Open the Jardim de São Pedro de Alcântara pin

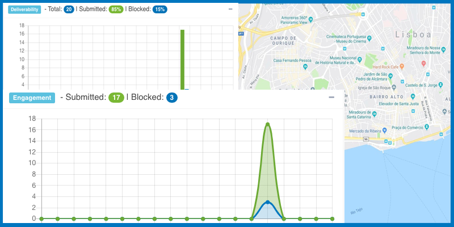click(390, 76)
